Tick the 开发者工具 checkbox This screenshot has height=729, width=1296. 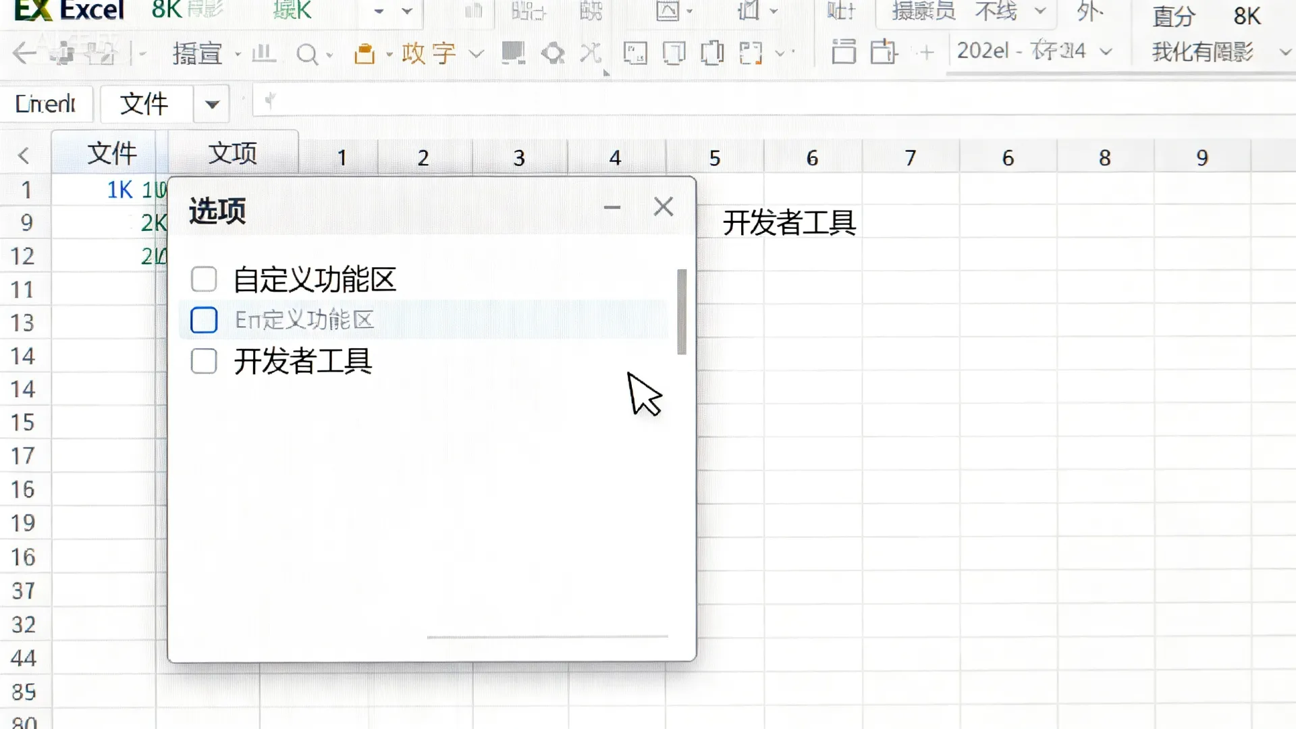pyautogui.click(x=203, y=361)
